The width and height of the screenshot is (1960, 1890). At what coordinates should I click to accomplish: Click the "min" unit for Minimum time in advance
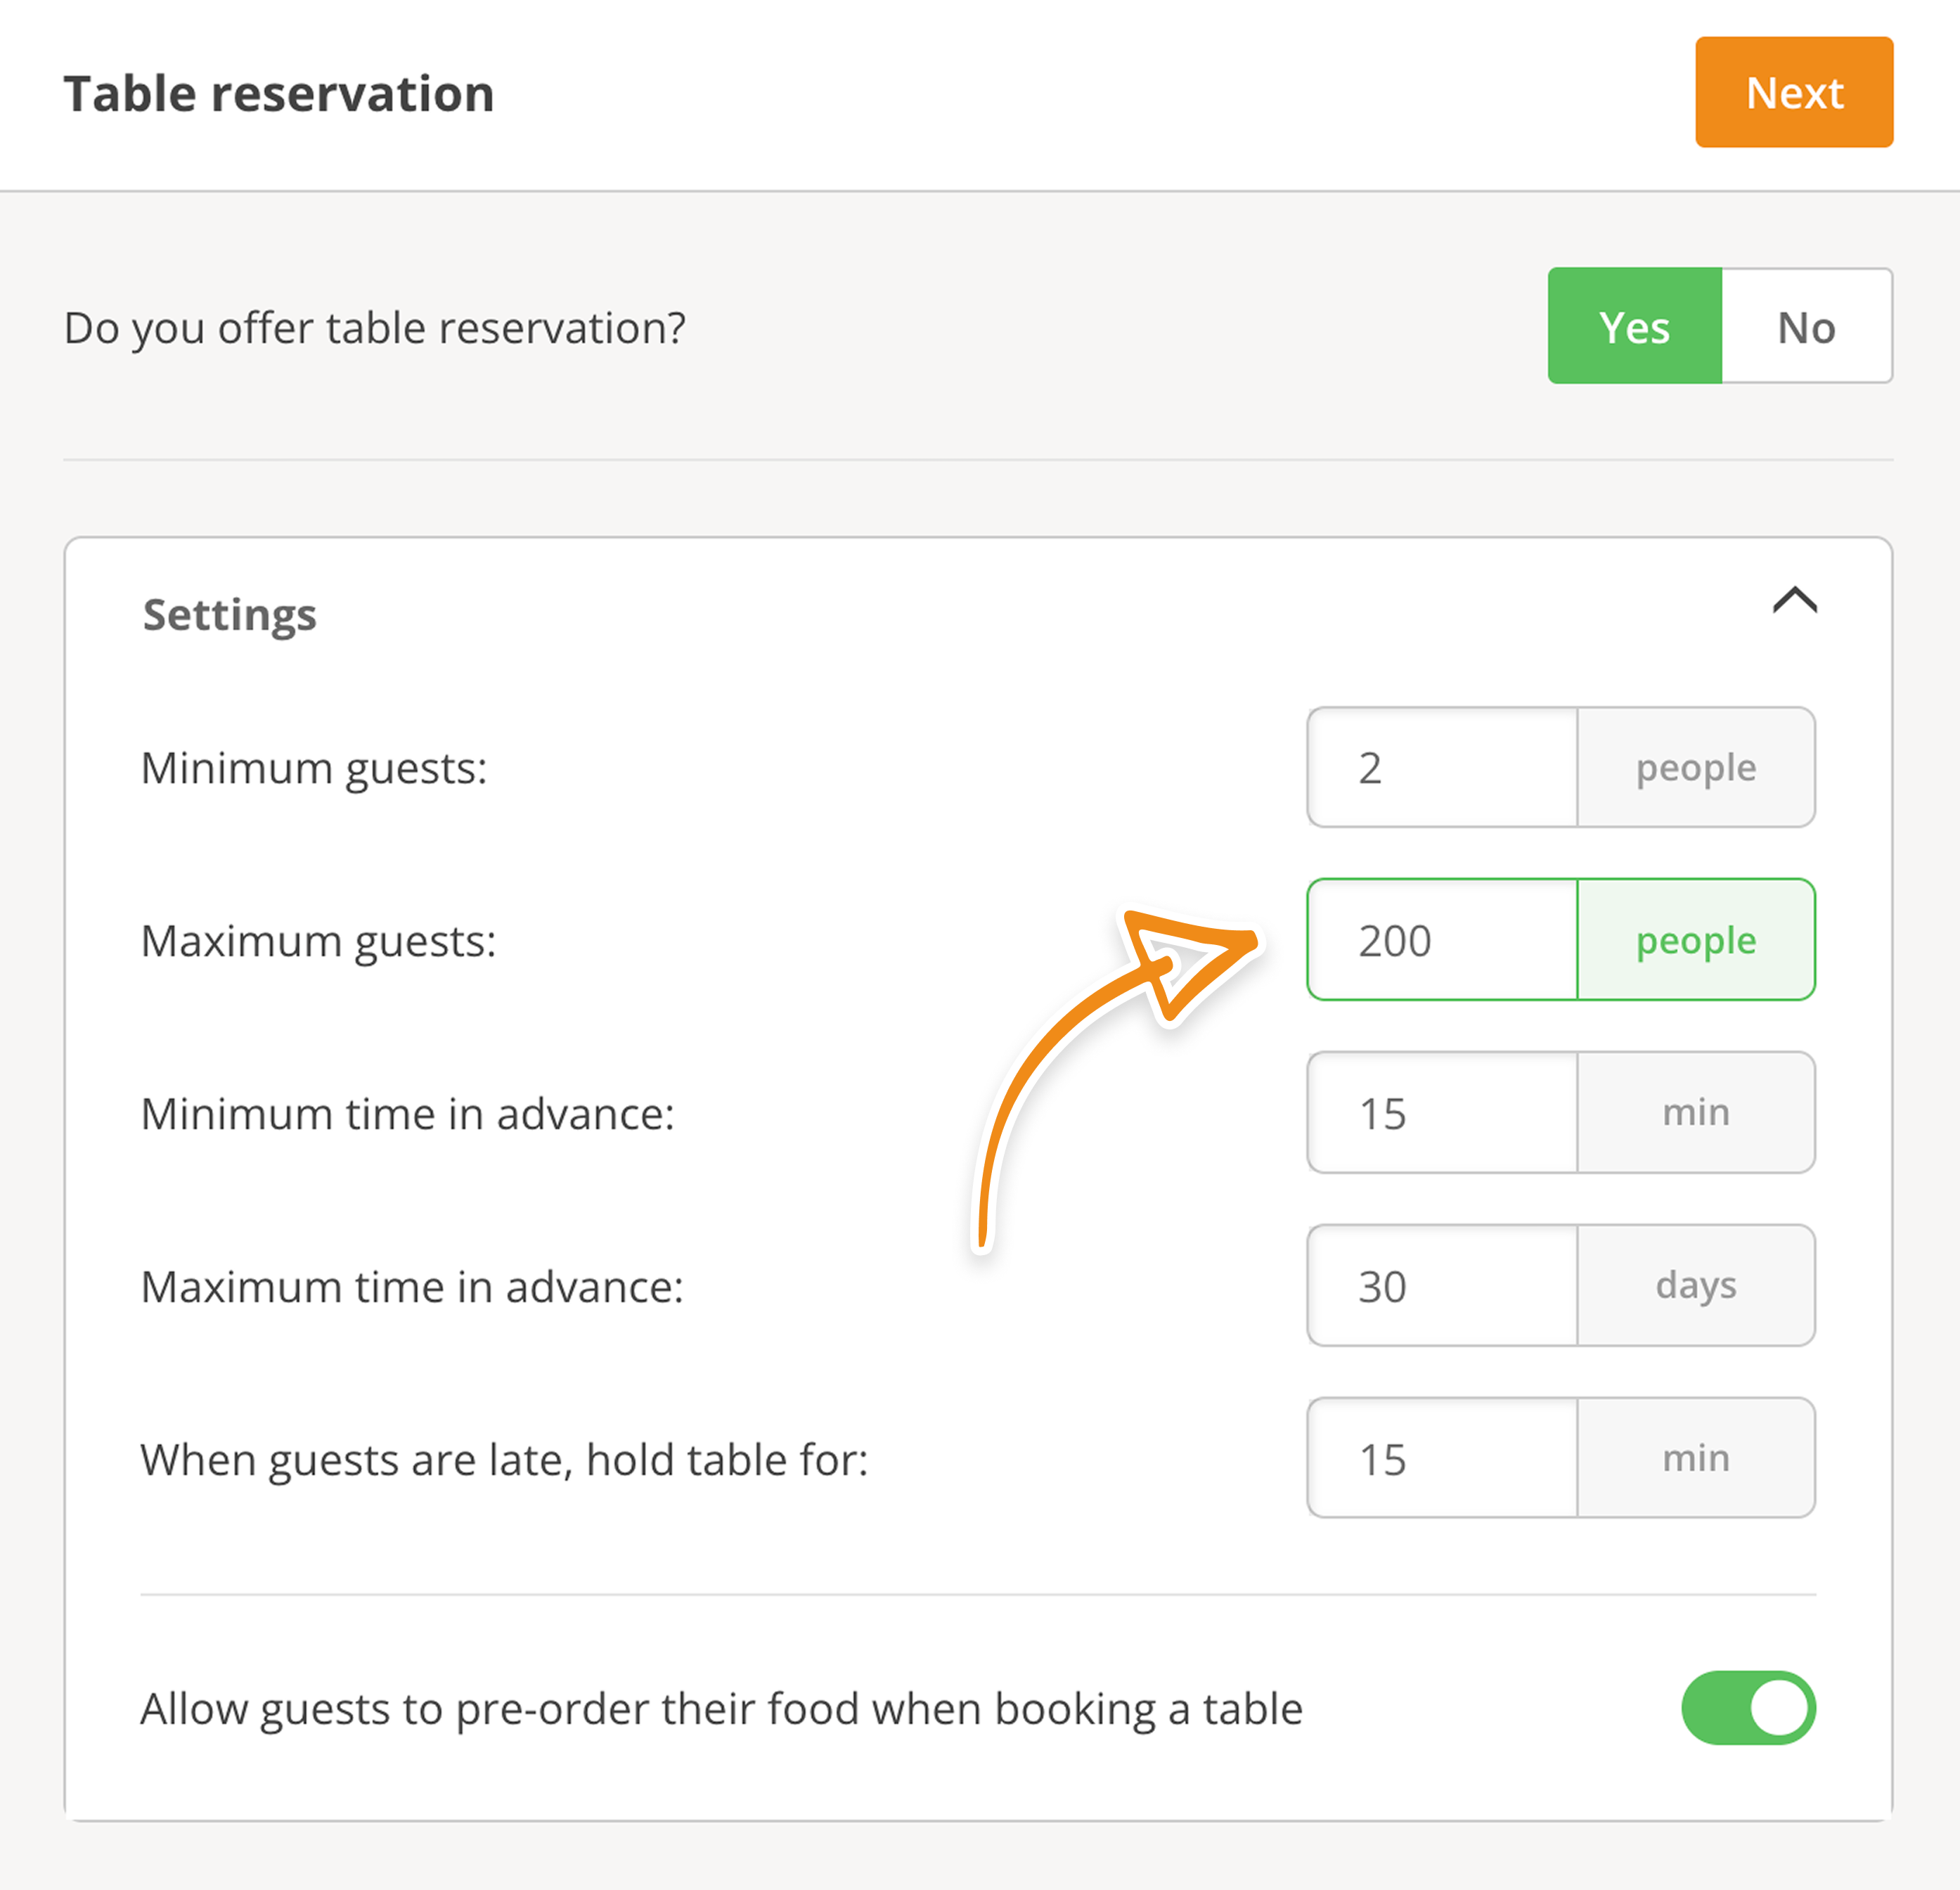(1696, 1113)
